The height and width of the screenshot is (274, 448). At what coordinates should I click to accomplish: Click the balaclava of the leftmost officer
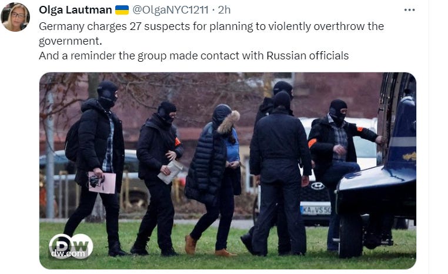(107, 95)
